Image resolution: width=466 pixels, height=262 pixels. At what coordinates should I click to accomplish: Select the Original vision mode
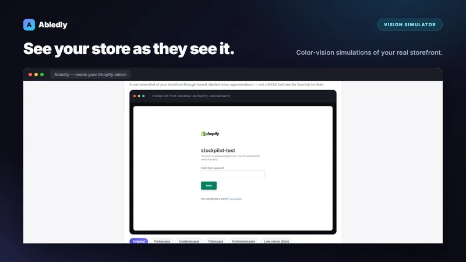coord(139,241)
